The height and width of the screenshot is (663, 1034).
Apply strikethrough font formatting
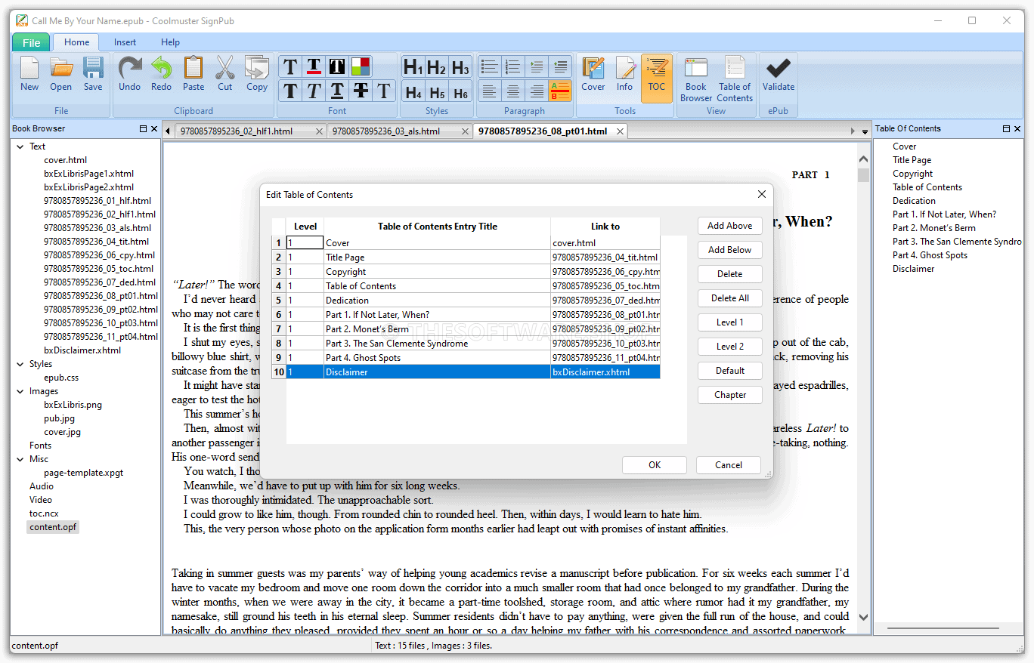coord(361,91)
